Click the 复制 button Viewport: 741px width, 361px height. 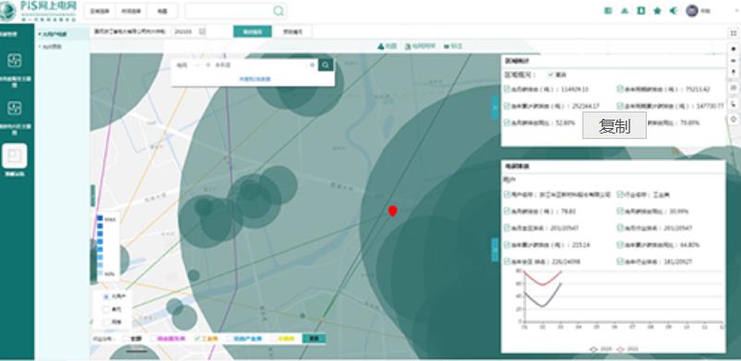615,125
